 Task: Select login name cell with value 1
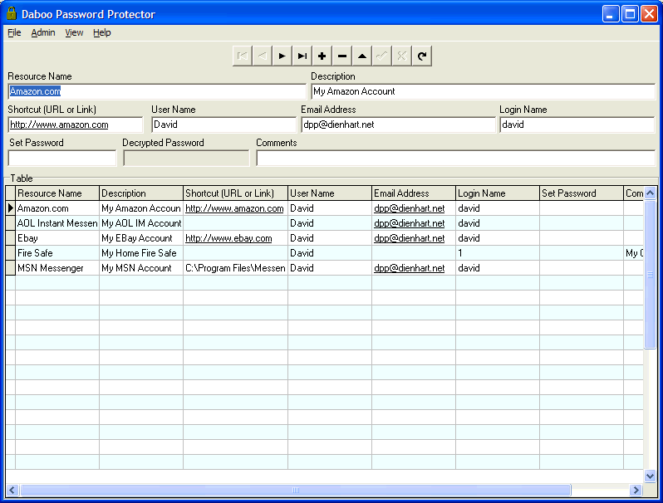(x=497, y=253)
